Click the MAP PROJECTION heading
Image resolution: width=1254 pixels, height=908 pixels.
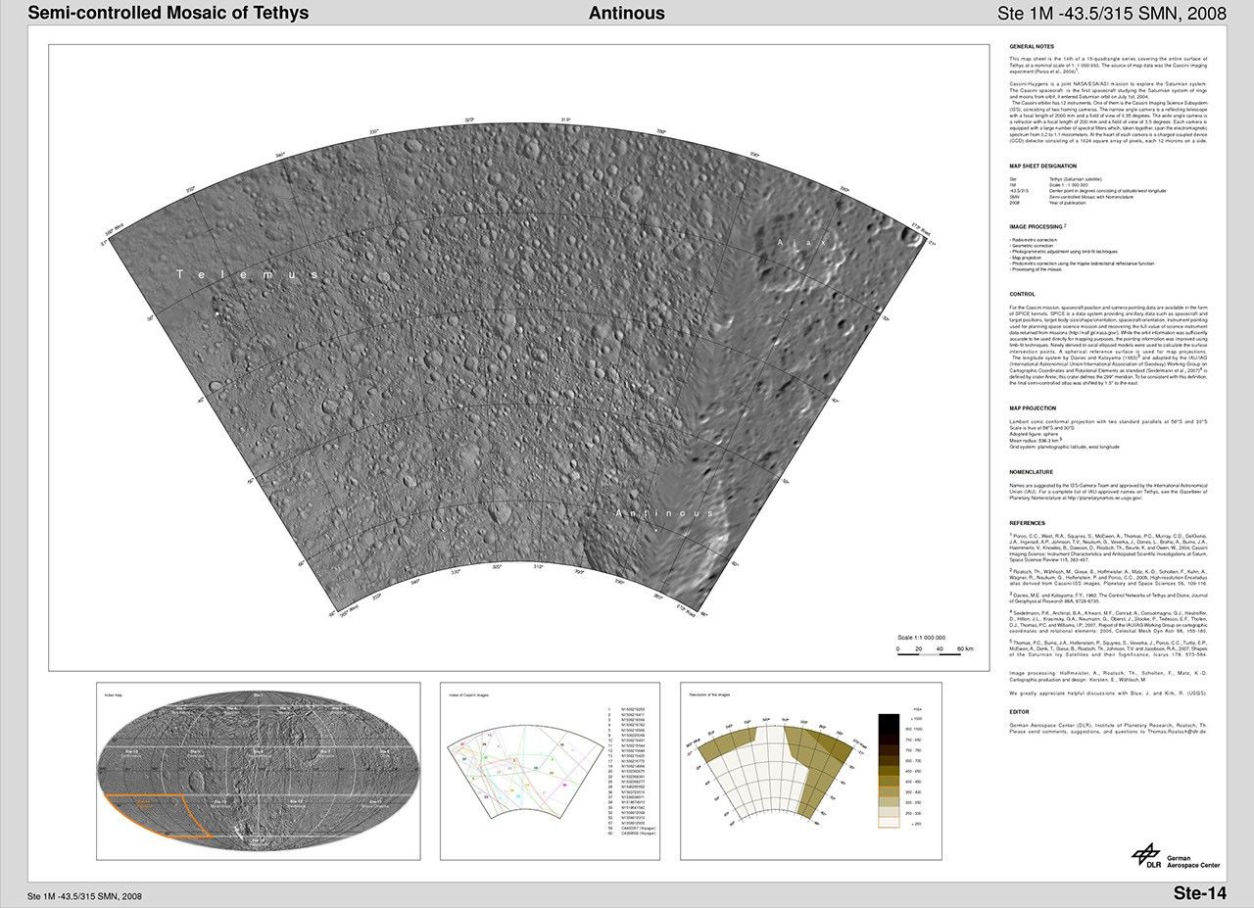tap(1033, 407)
